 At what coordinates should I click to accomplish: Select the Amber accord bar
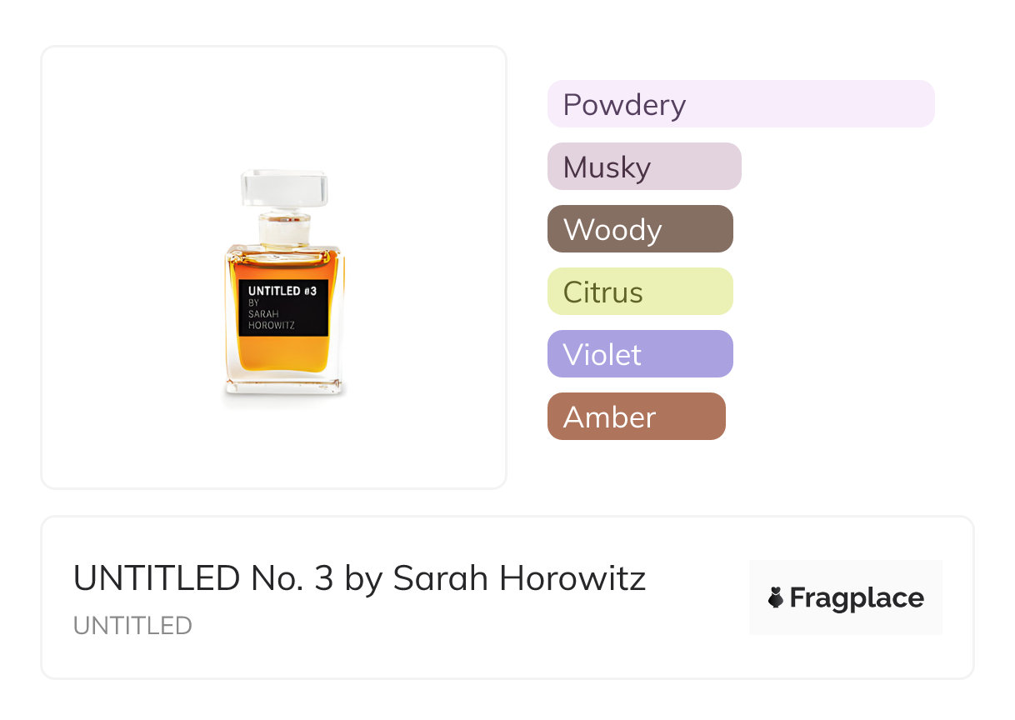[637, 417]
